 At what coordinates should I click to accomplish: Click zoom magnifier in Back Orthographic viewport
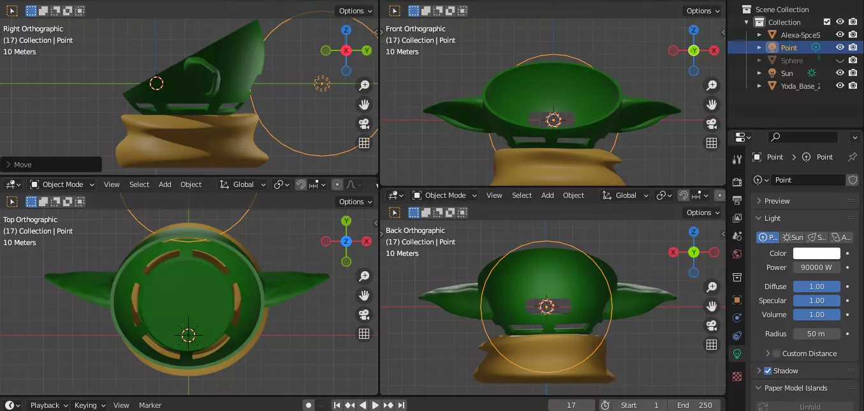pyautogui.click(x=712, y=287)
